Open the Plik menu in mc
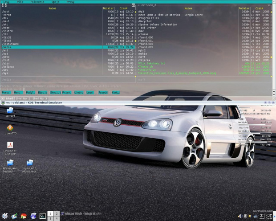Viewport: 276px width, 221px height. [20, 2]
